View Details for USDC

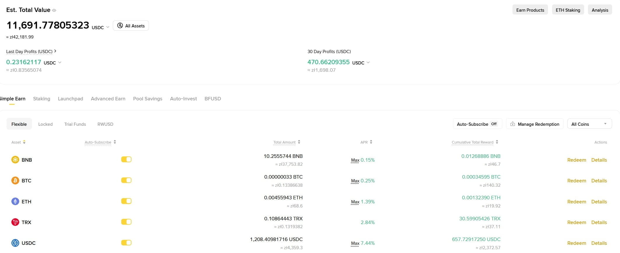599,243
